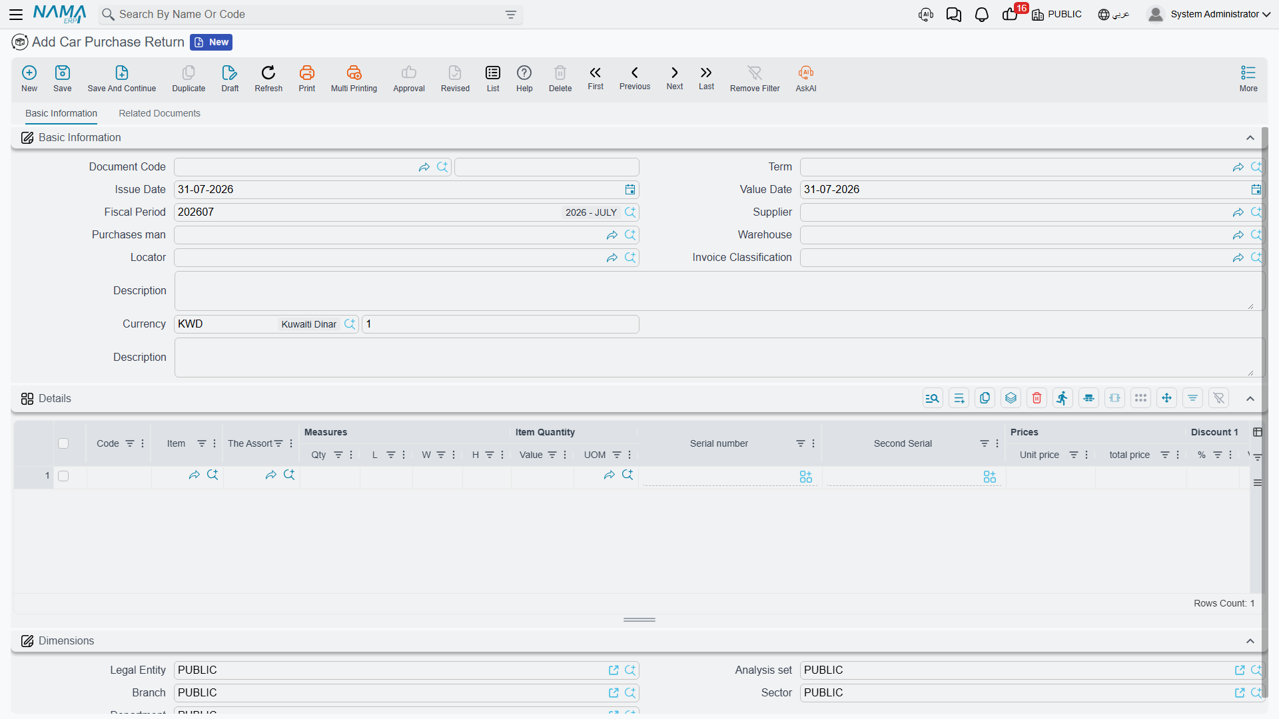
Task: Open Legal Entity record link
Action: click(x=614, y=670)
